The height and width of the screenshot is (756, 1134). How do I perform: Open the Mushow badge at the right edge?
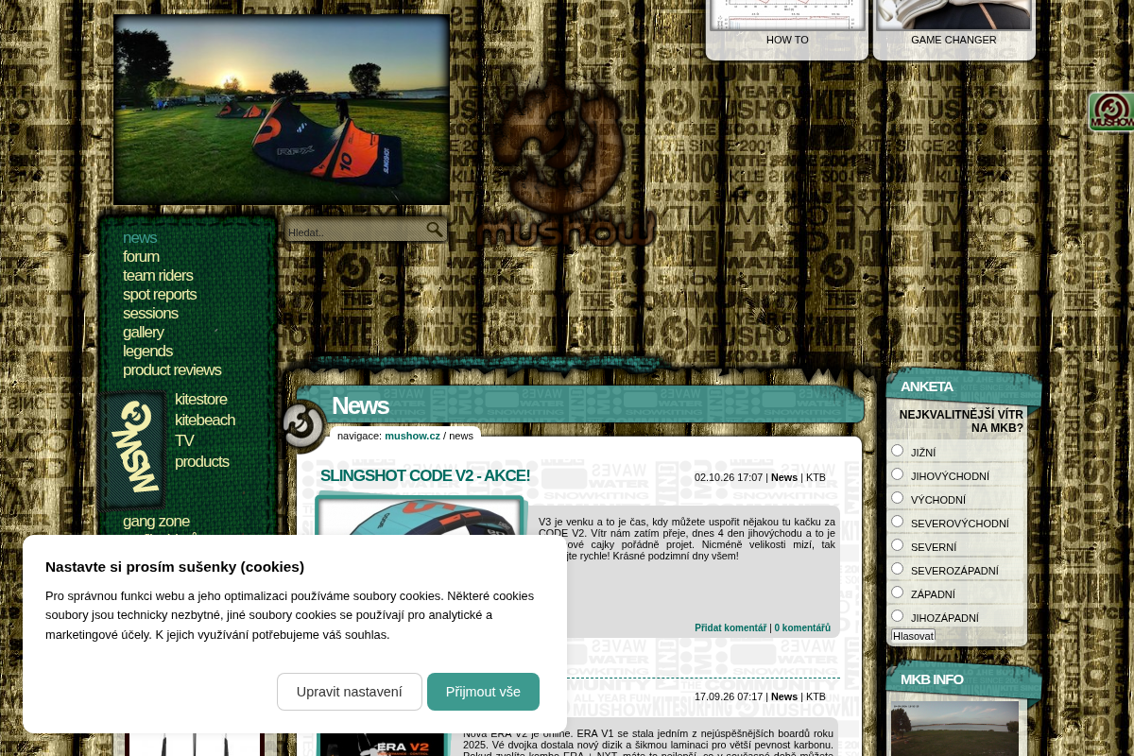click(1111, 112)
